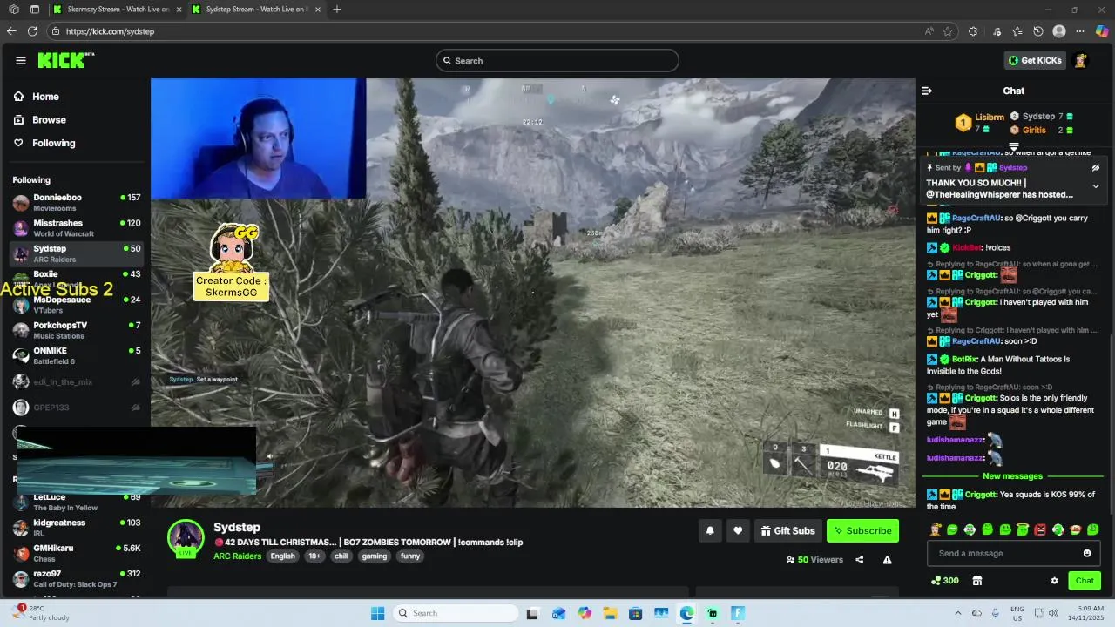Screen dimensions: 1115x627
Task: Click the browser back arrow
Action: tap(11, 31)
